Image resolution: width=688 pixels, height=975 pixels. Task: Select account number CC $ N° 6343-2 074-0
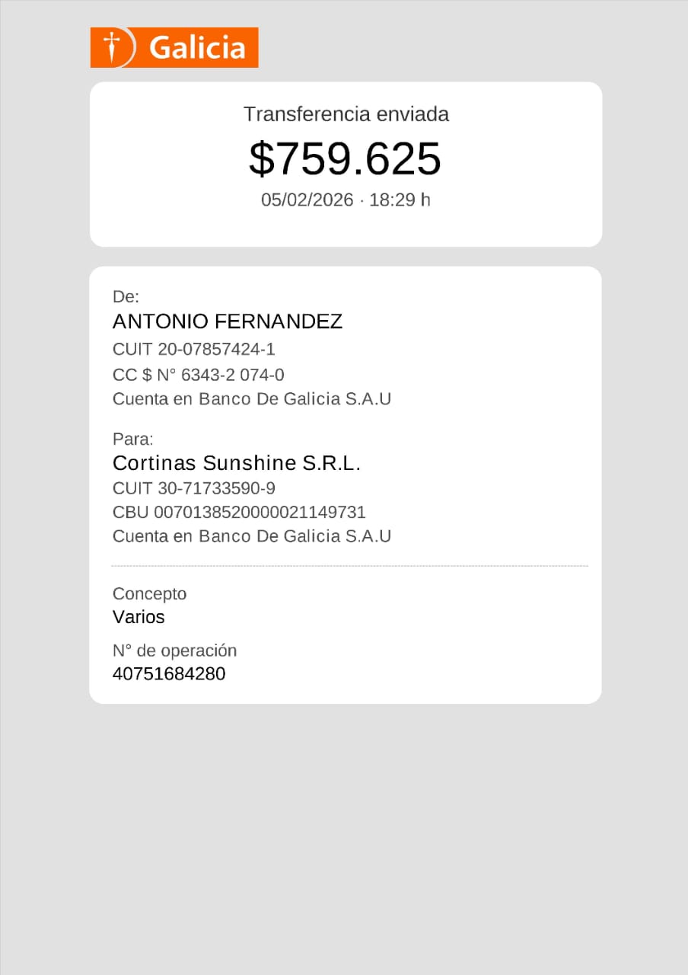198,375
